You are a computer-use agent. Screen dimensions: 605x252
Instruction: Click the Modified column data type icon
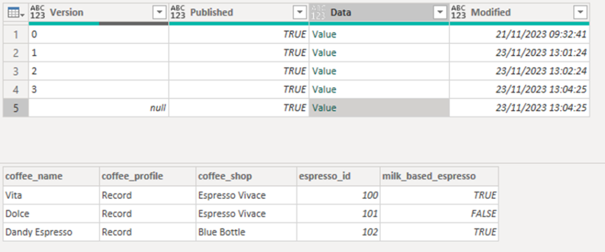tap(458, 13)
